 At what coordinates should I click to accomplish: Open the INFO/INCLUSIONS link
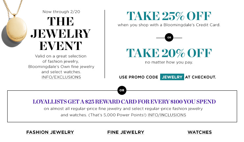pyautogui.click(x=167, y=115)
